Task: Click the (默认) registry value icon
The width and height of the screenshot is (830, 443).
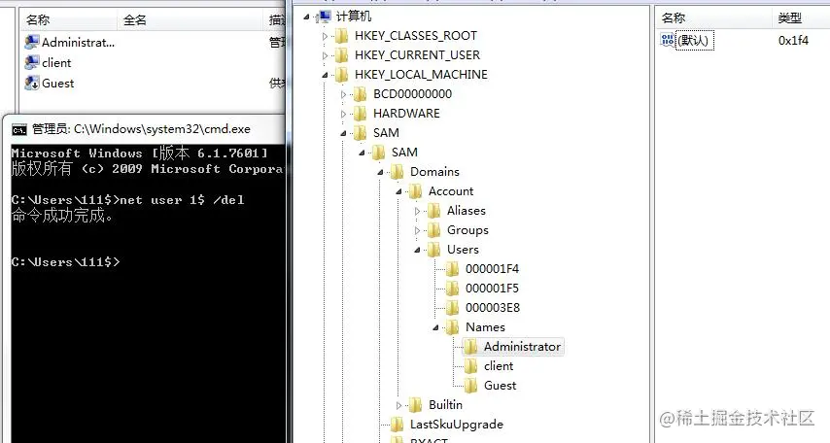Action: click(668, 40)
